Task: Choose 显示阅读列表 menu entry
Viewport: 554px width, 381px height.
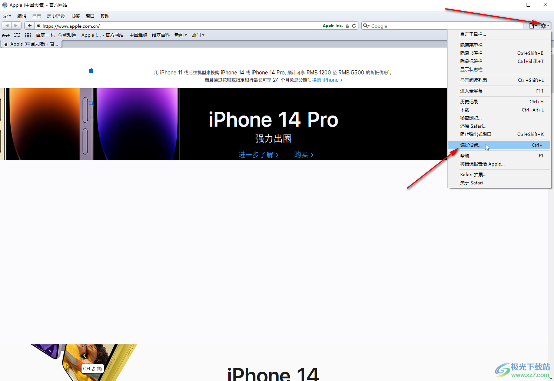Action: (499, 80)
